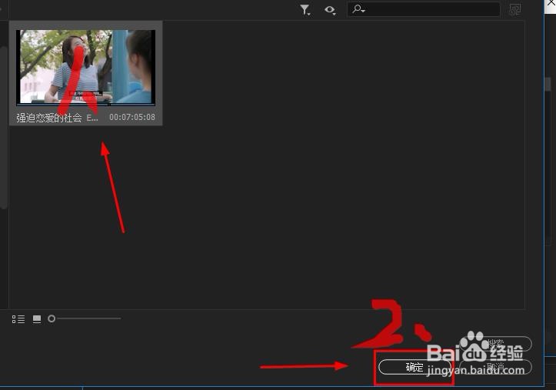Screen dimensions: 556x390
Task: Click the magnifier recent searches dropdown
Action: click(x=358, y=9)
